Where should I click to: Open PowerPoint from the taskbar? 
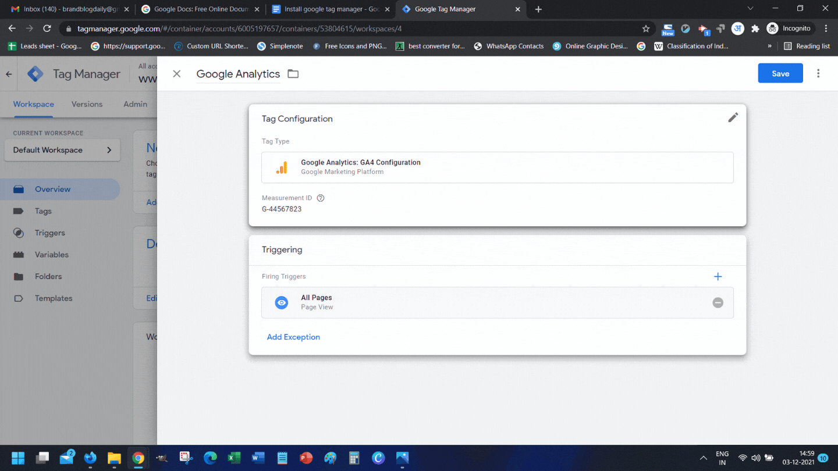point(306,458)
